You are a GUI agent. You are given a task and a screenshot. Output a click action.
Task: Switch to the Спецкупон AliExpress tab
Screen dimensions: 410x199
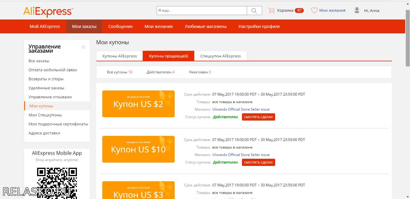(x=221, y=56)
